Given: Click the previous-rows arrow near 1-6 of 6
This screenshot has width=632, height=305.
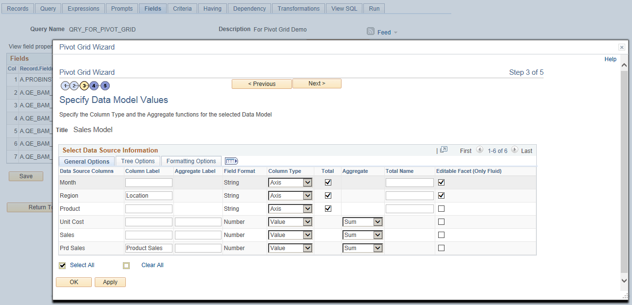Looking at the screenshot, I should (x=480, y=151).
